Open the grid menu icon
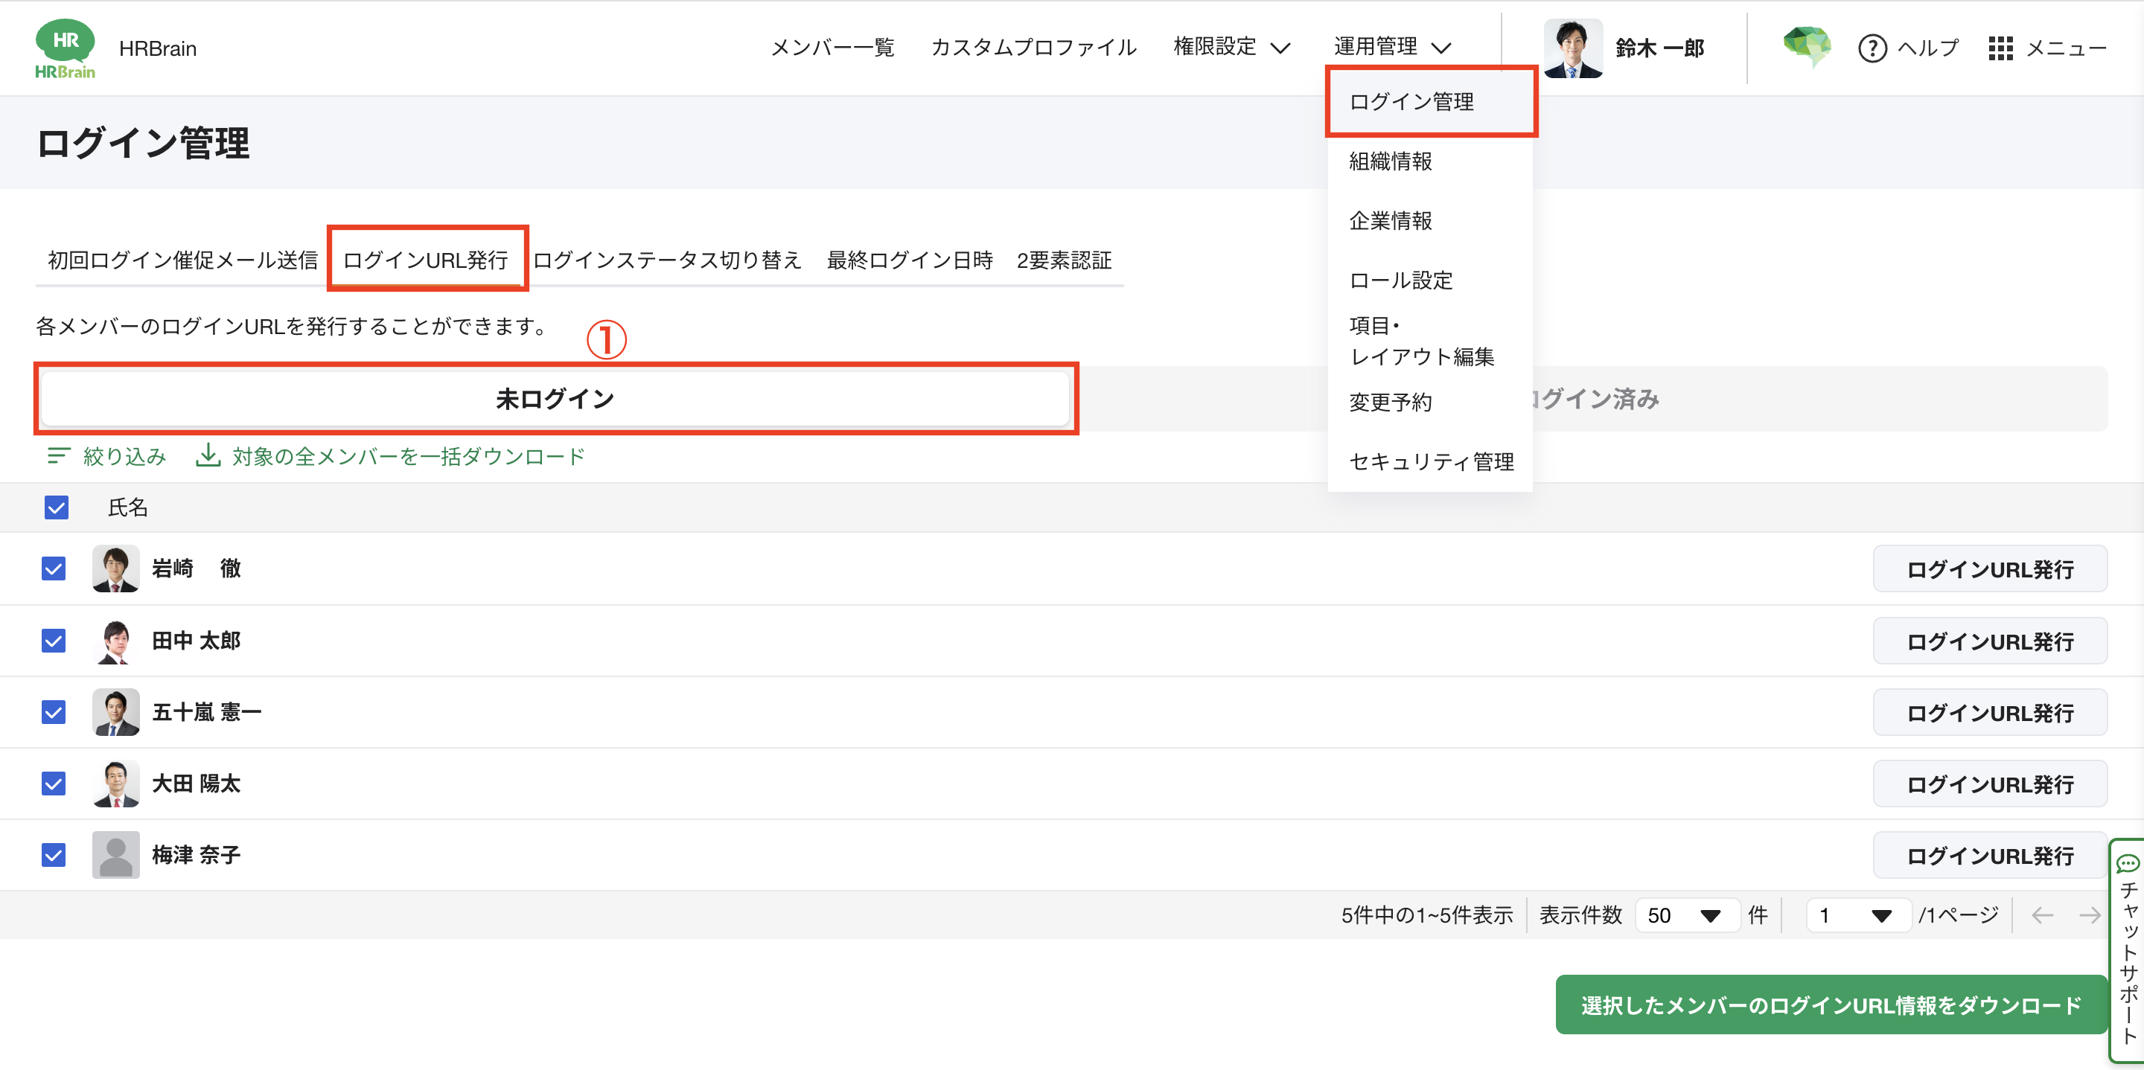This screenshot has width=2144, height=1070. 2000,48
